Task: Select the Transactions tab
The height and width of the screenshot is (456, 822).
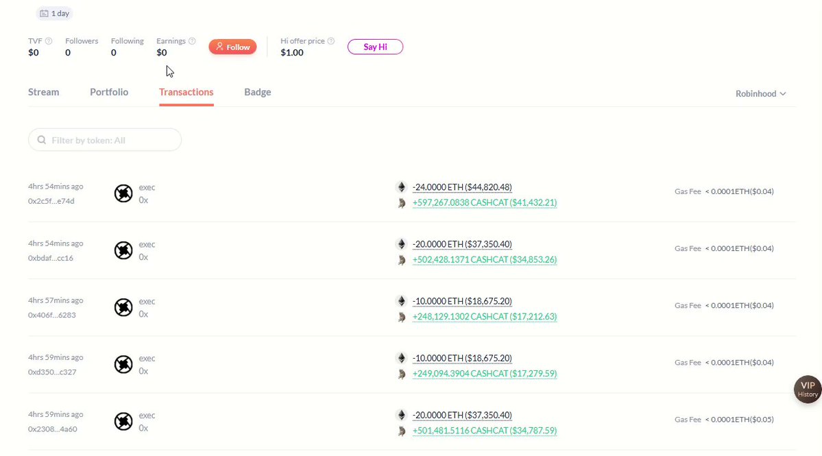Action: (186, 93)
